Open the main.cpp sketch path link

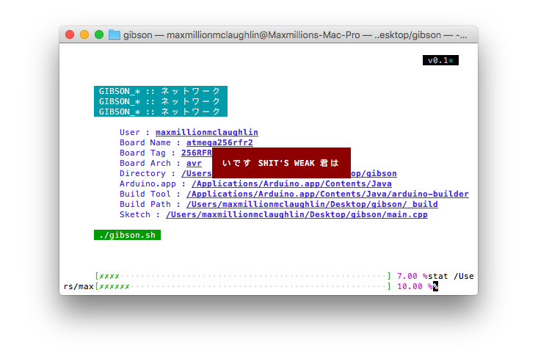297,215
